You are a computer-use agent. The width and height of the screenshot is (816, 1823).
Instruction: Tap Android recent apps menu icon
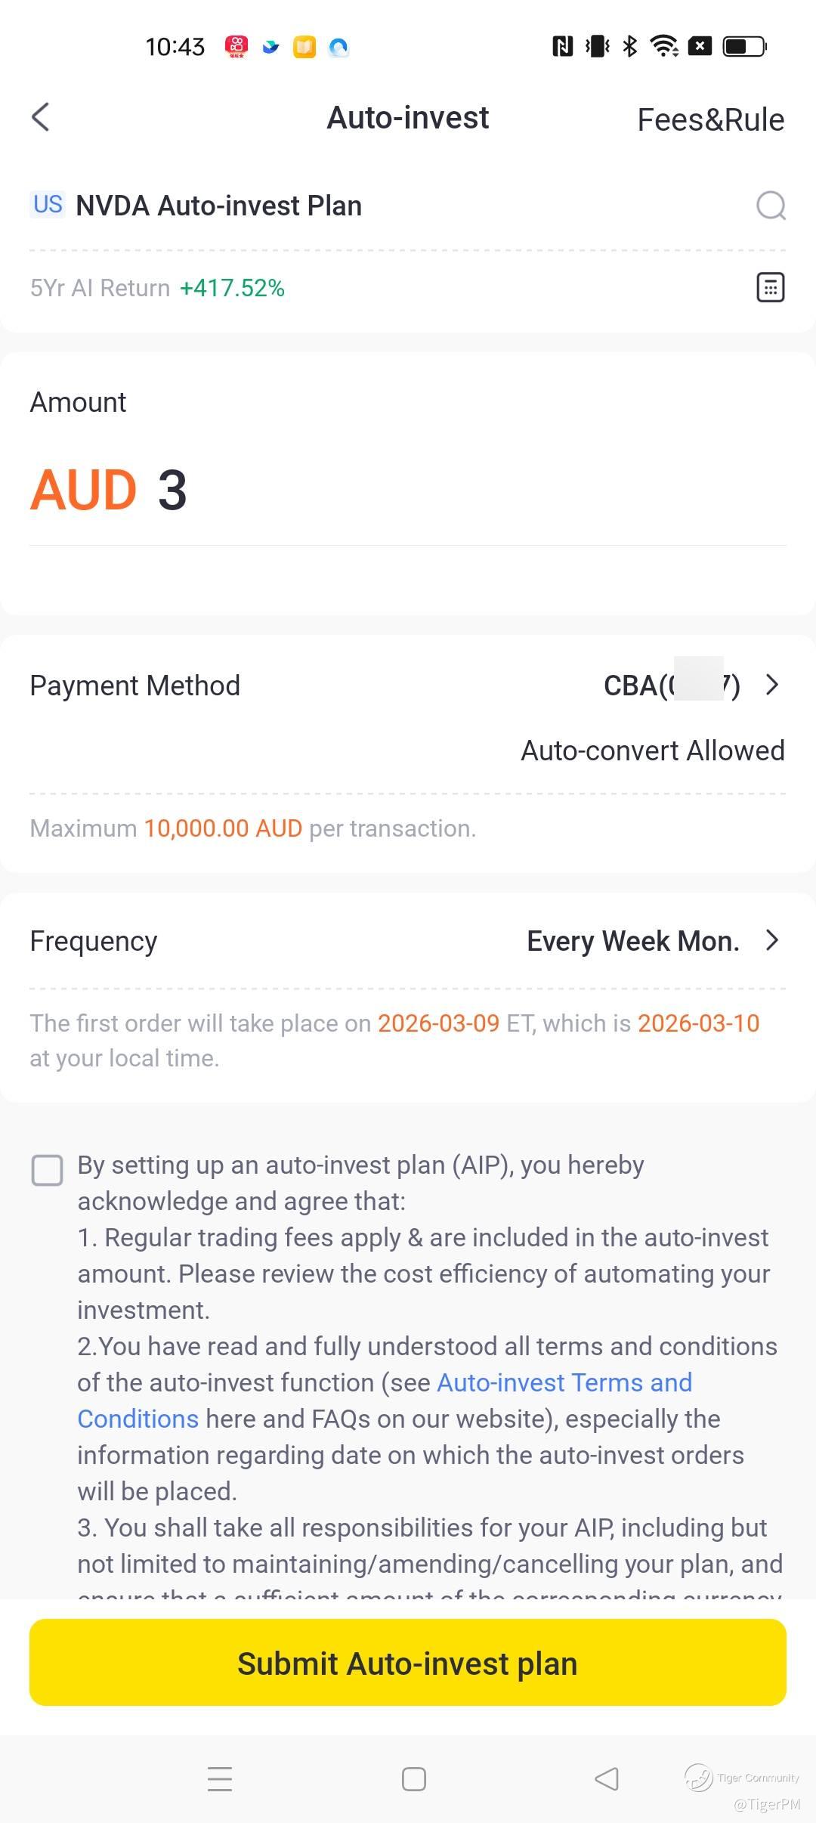220,1778
